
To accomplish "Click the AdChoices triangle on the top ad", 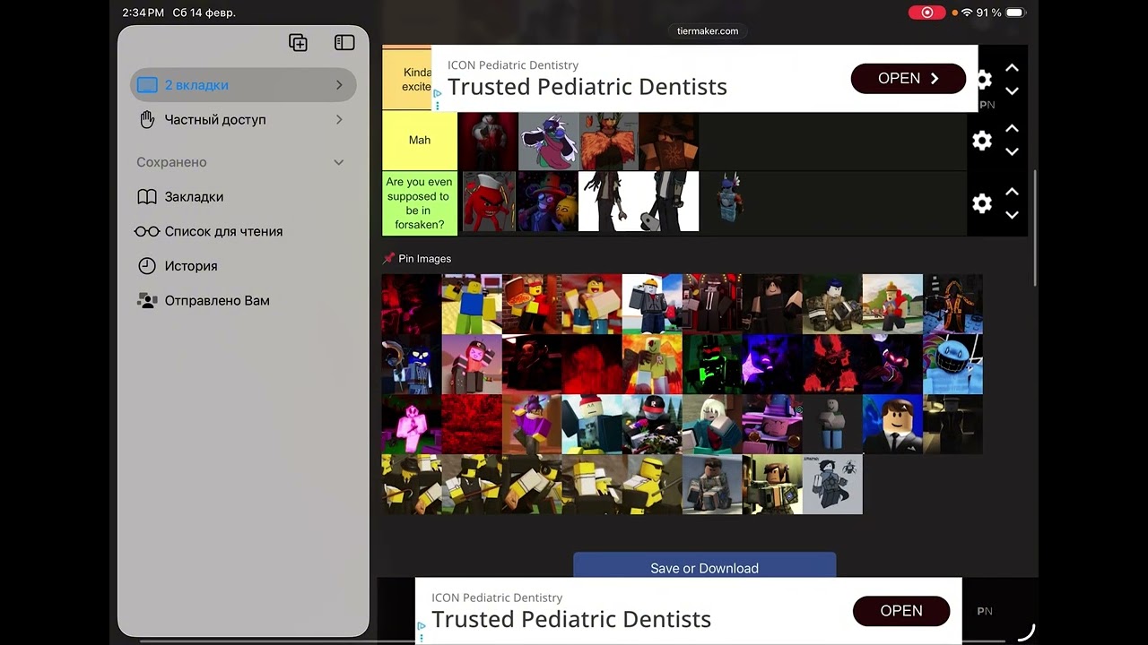I will point(437,92).
